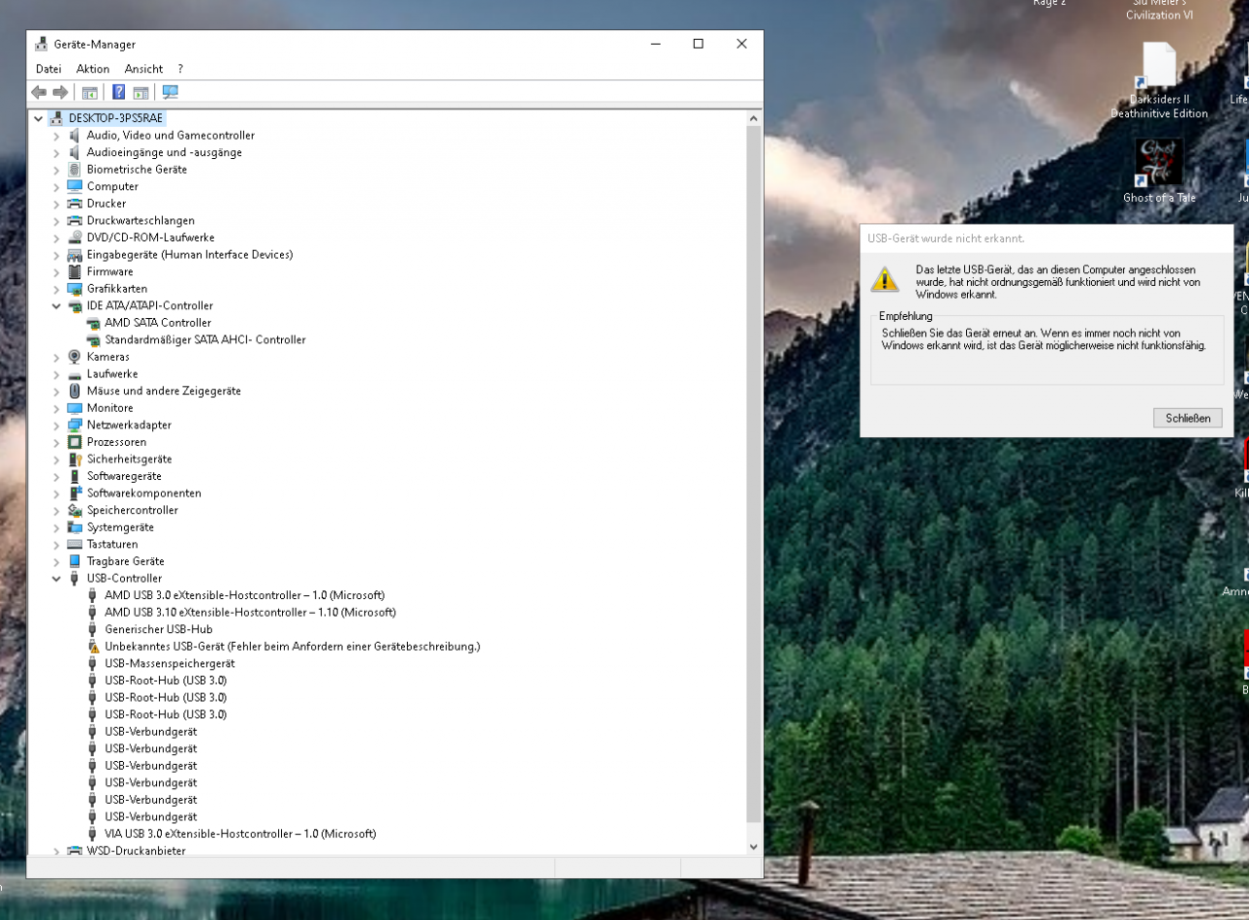Click the mouse icon of Mäuse und andere Zeigegeräte
Viewport: 1249px width, 920px height.
[75, 391]
